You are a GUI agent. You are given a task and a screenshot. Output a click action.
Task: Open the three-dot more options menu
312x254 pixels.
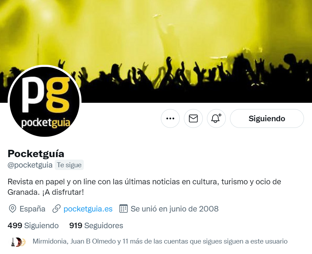(x=170, y=118)
